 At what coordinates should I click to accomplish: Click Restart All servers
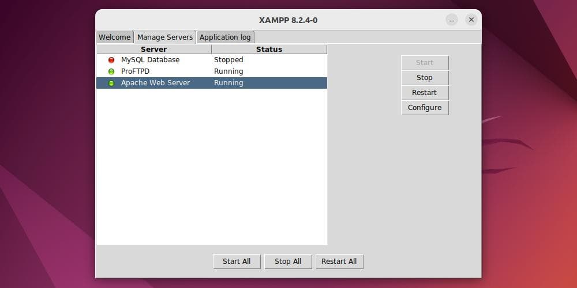[x=339, y=261]
